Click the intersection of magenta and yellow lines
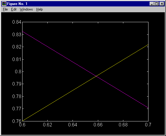 tap(96, 76)
